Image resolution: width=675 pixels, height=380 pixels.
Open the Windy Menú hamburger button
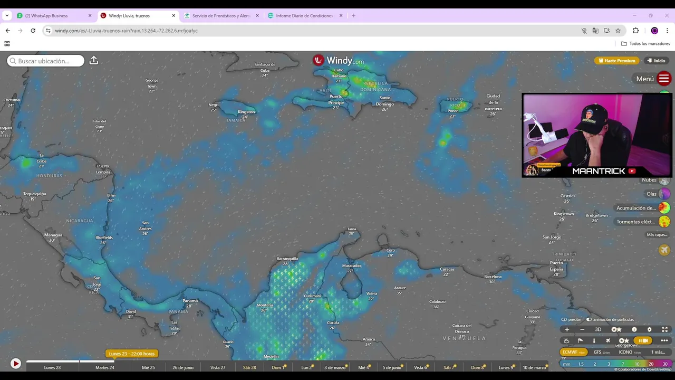(x=664, y=79)
